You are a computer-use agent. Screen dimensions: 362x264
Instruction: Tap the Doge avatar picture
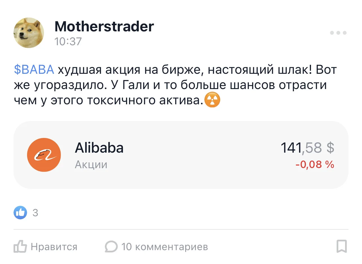pos(29,33)
